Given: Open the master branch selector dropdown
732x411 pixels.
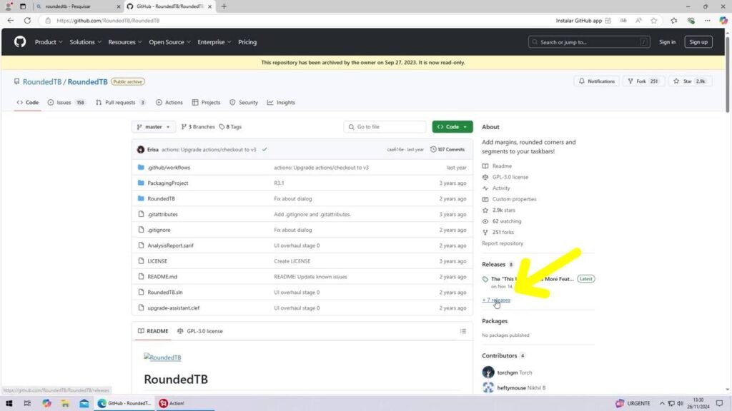Looking at the screenshot, I should click(x=154, y=127).
